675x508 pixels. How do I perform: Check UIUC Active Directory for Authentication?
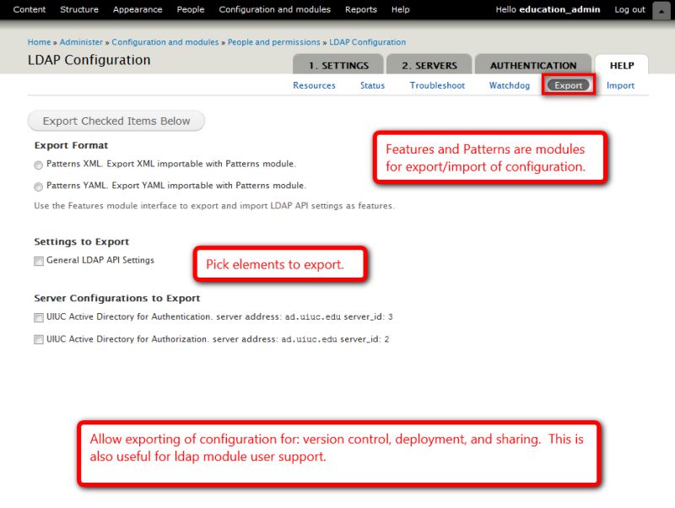point(38,318)
